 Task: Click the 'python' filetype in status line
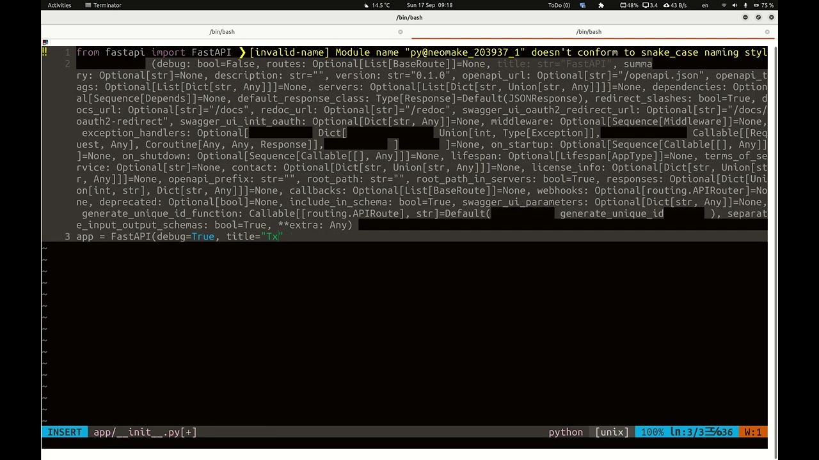pos(566,432)
